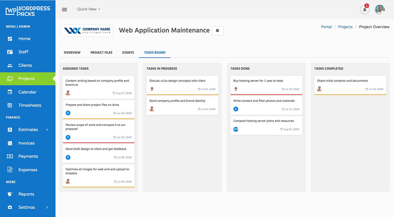Navigate to Projects via the breadcrumb

click(x=345, y=27)
